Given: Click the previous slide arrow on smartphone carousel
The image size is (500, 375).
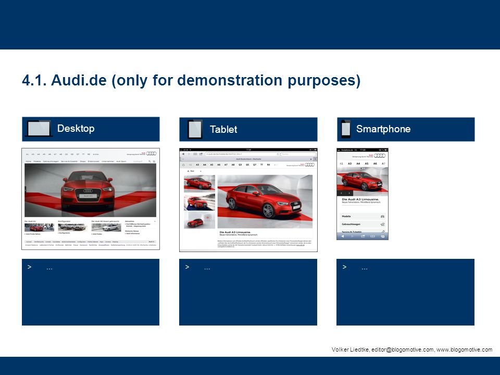Looking at the screenshot, I should coord(341,193).
